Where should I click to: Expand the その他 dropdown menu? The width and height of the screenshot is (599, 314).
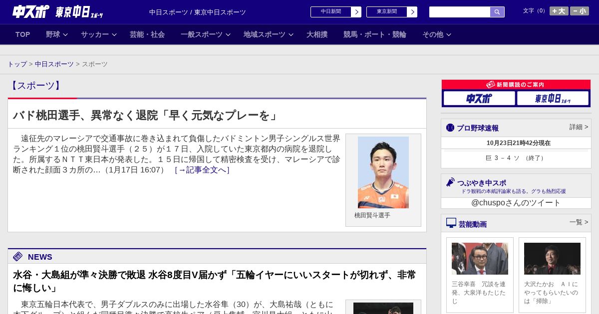tap(437, 34)
